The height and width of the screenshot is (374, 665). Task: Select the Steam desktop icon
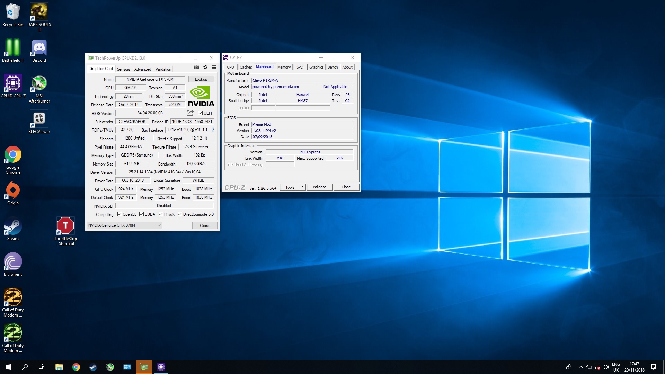tap(13, 229)
